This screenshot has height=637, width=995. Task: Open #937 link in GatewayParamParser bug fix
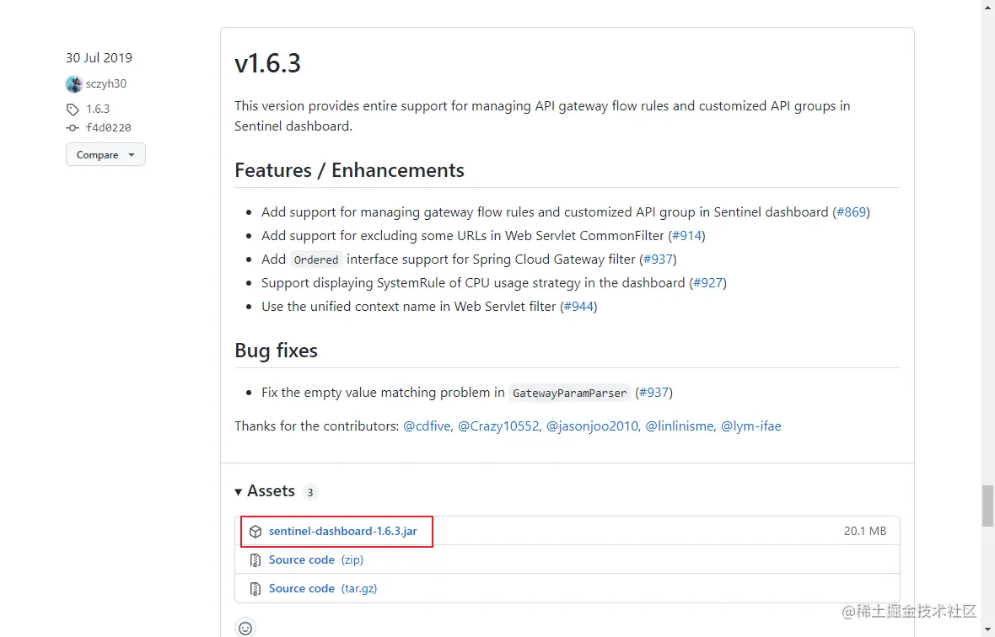click(654, 393)
